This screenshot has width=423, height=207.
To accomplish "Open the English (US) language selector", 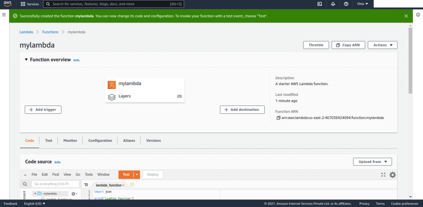I will pyautogui.click(x=35, y=204).
